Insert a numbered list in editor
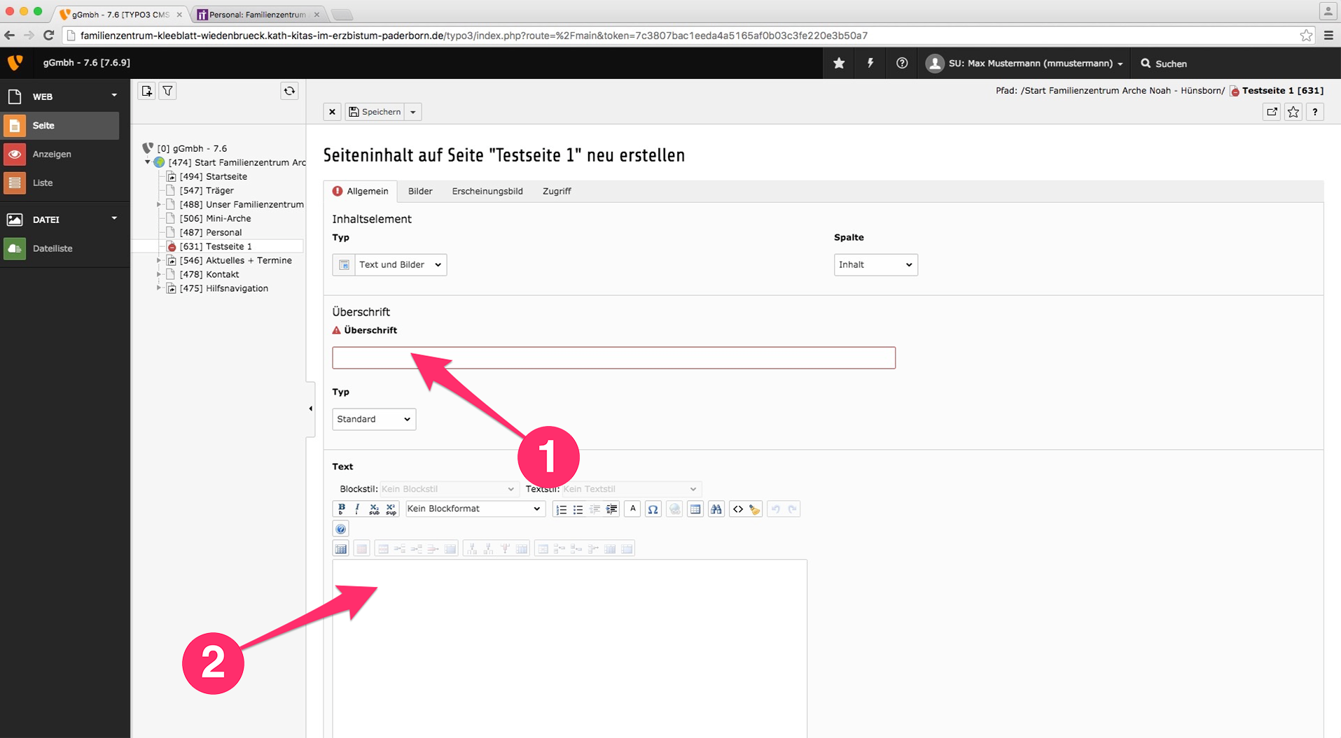Screen dimensions: 1341x738 (x=561, y=509)
